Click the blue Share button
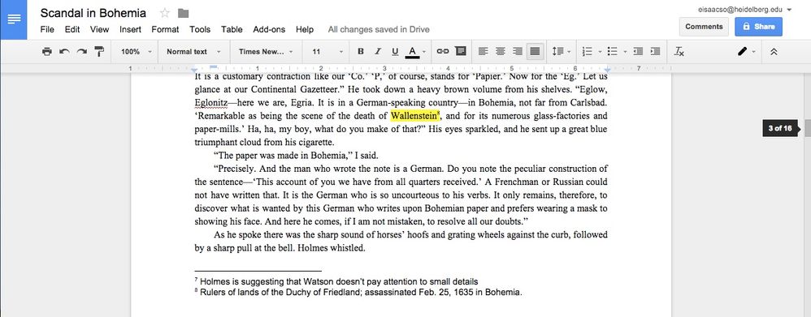The height and width of the screenshot is (317, 811). coord(758,26)
